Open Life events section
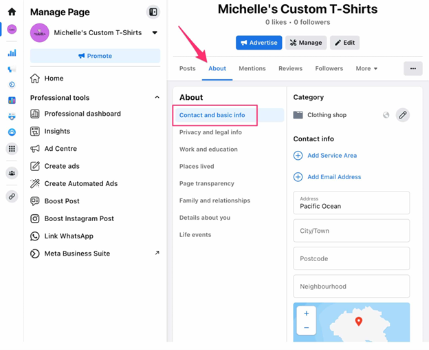Viewport: 429px width, 350px height. (195, 235)
